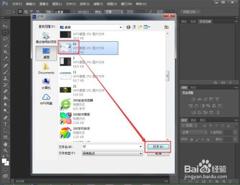Image resolution: width=240 pixels, height=185 pixels.
Task: Open the layer blend mode dropdown
Action: [194, 133]
